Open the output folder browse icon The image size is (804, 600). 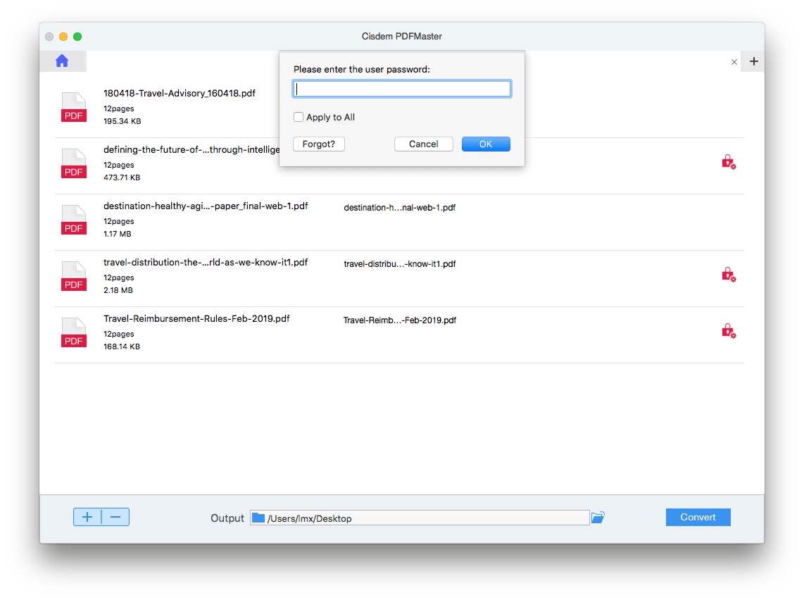coord(598,518)
